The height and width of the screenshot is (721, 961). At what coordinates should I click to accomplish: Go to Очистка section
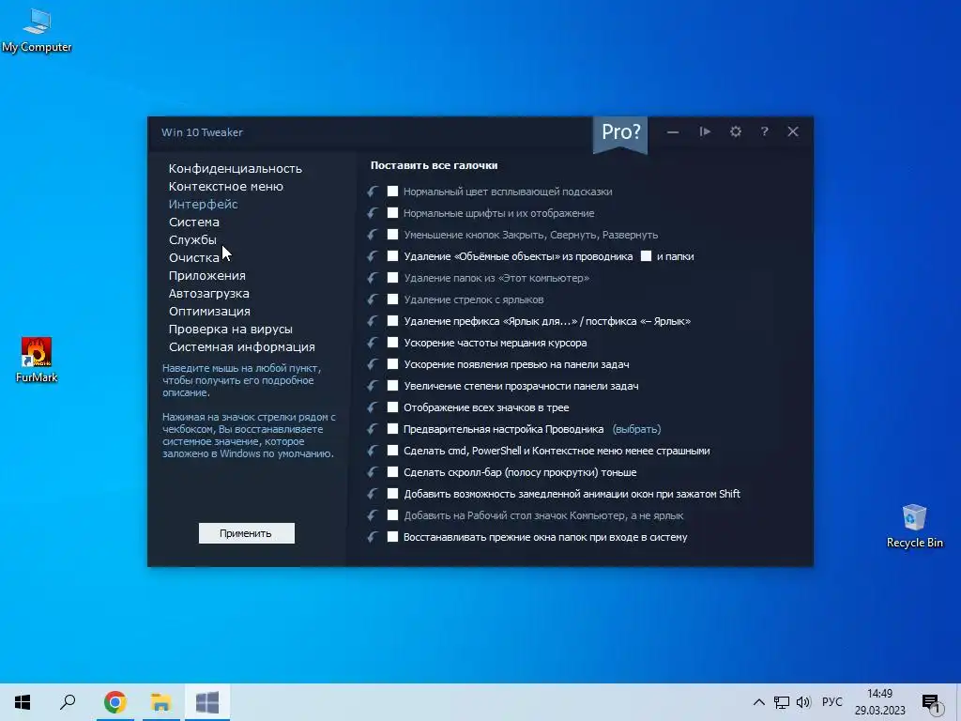point(193,257)
